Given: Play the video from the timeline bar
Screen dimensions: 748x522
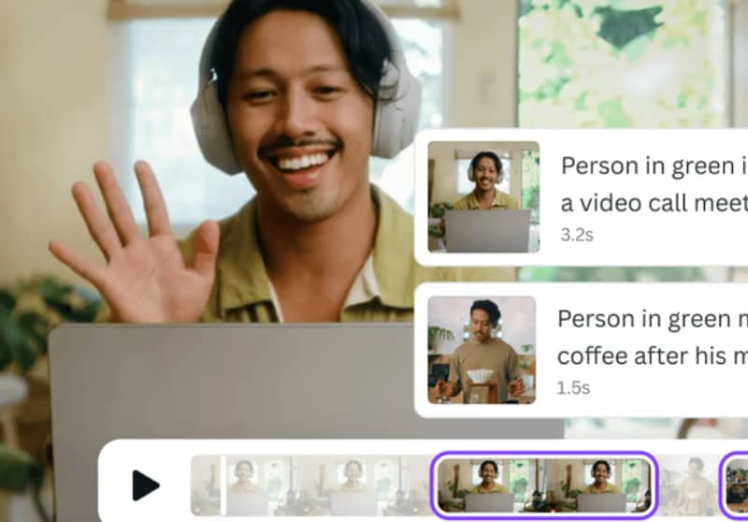Looking at the screenshot, I should coord(145,486).
